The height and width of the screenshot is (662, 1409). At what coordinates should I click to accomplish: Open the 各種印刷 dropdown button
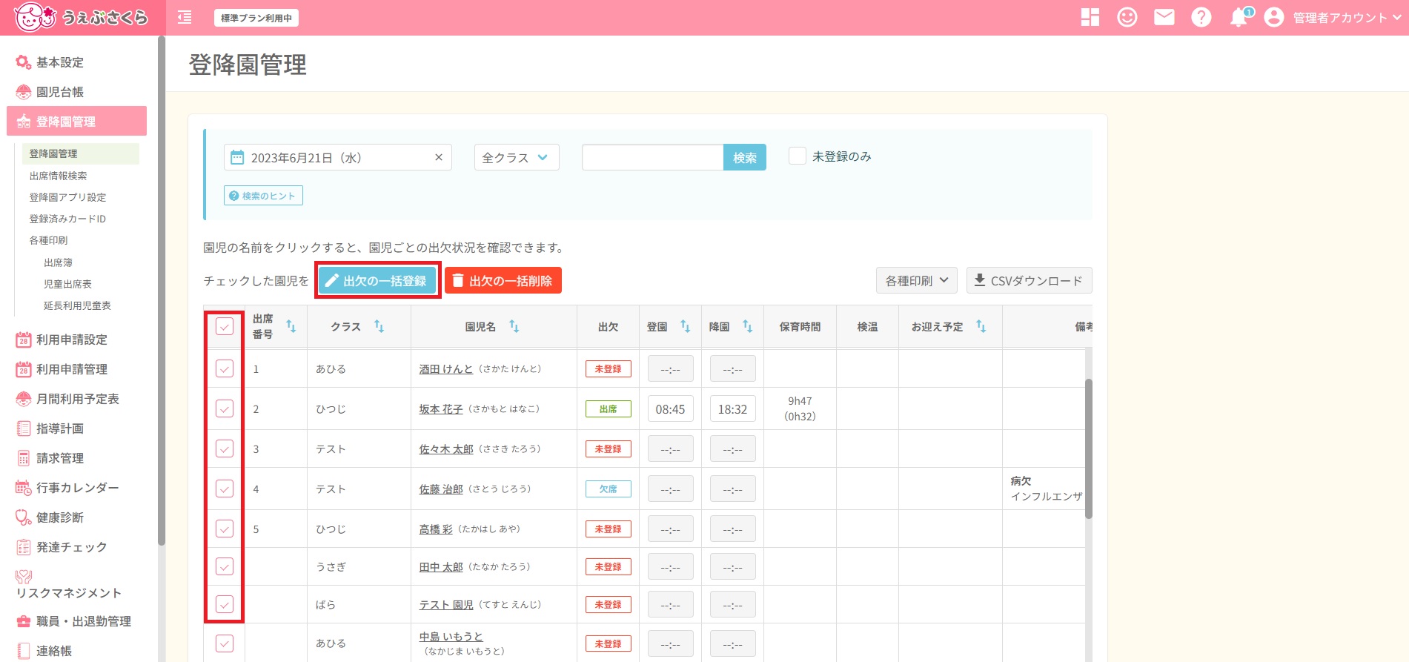tap(917, 280)
